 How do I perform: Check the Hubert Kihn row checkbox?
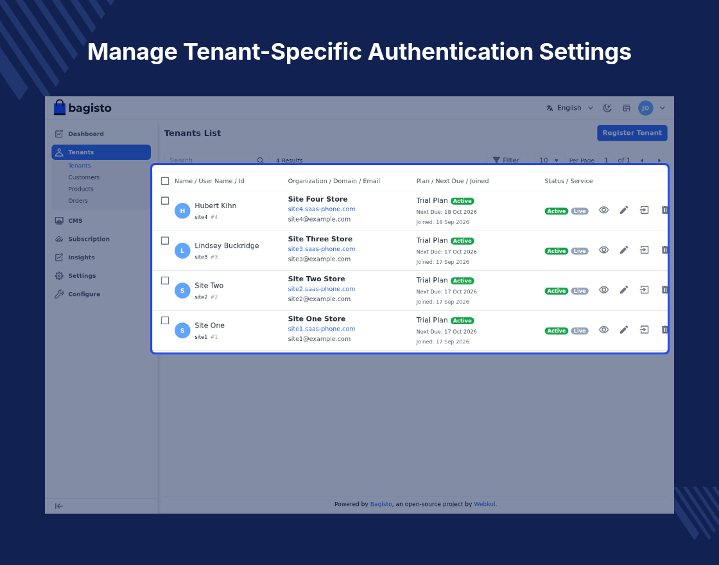tap(165, 201)
